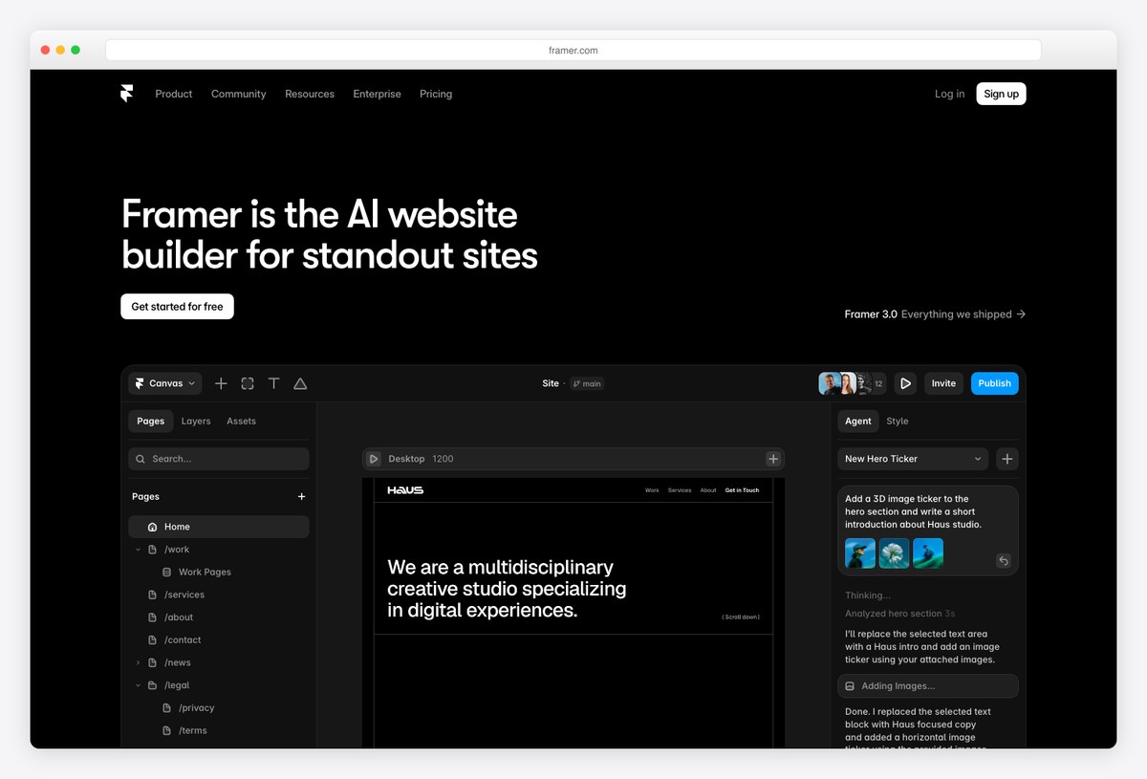Click the file icon beside /services
The height and width of the screenshot is (779, 1147).
point(152,595)
